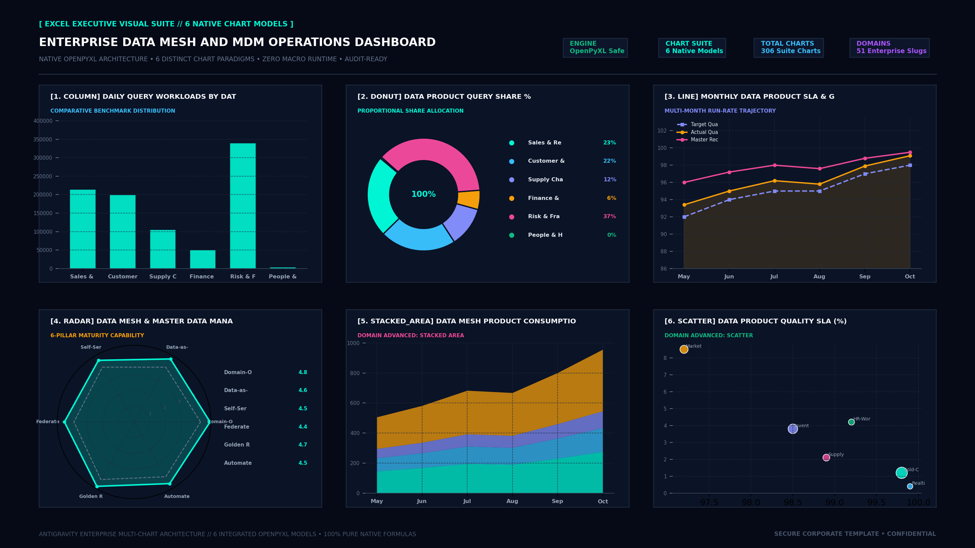Click the DOMAINS 51 Enterprise Slugs badge
Screen dimensions: 975x548
tap(889, 48)
